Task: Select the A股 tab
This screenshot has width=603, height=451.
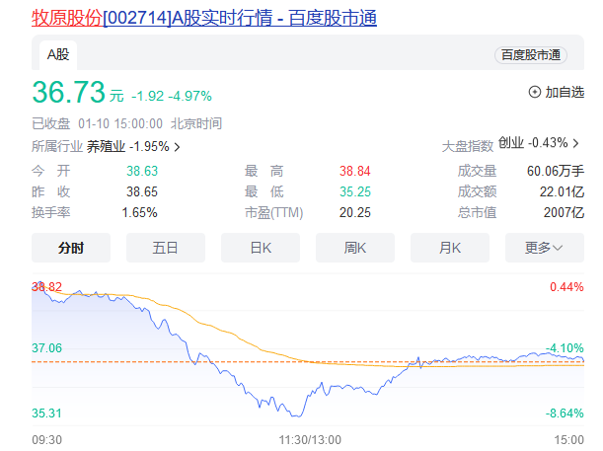Action: tap(58, 55)
